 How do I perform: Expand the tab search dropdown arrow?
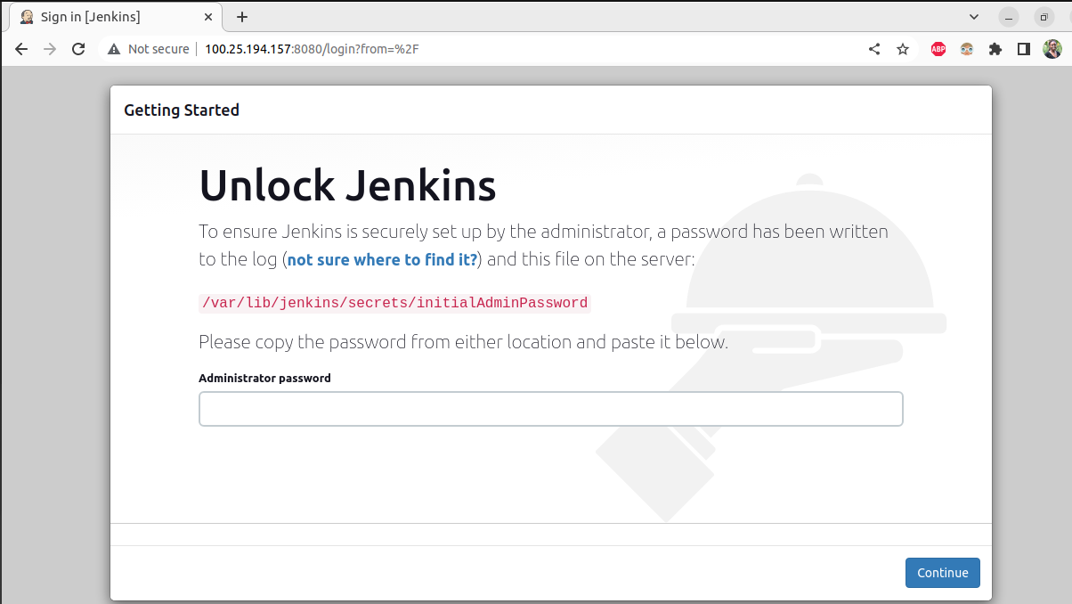tap(974, 17)
